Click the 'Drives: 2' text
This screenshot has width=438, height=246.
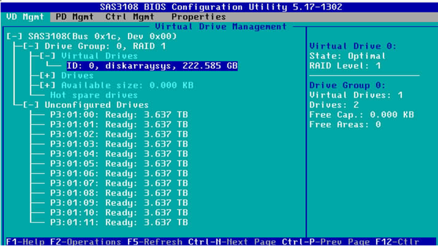click(334, 105)
